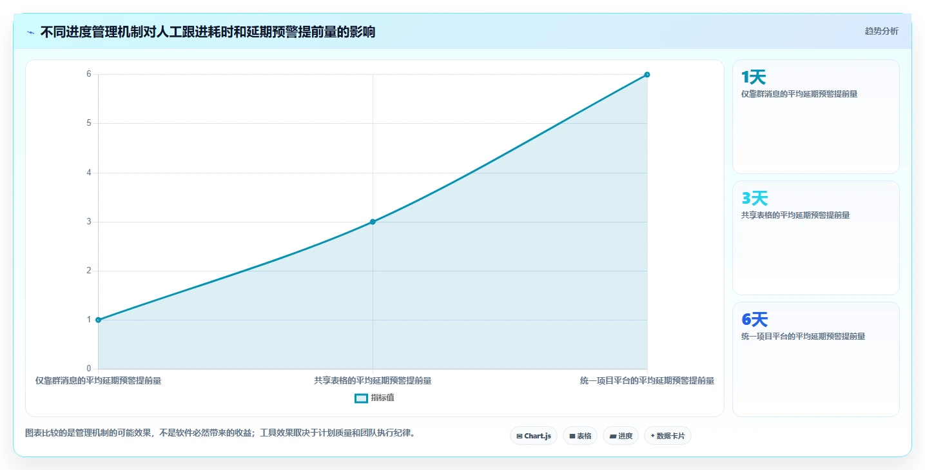Viewport: 925px width, 470px height.
Task: Click the lightning icon beside the title
Action: pyautogui.click(x=30, y=32)
